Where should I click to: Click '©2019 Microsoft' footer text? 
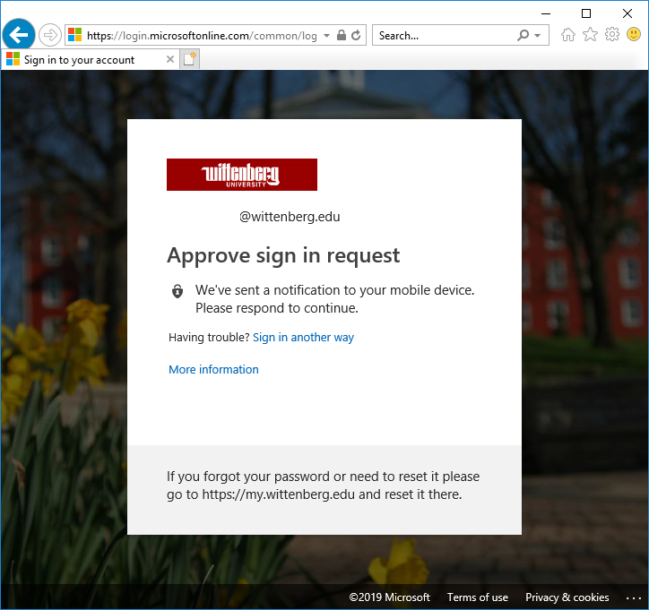pyautogui.click(x=389, y=597)
